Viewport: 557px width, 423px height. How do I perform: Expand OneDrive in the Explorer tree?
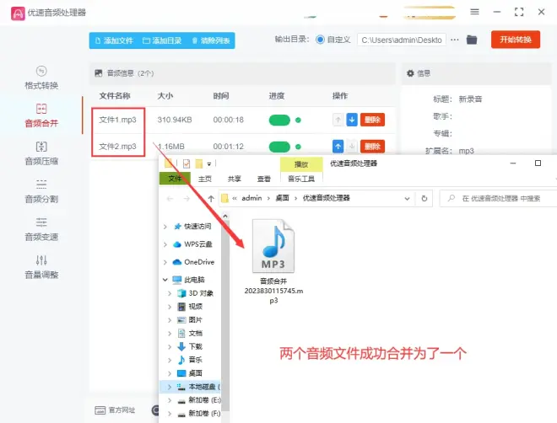pos(165,262)
